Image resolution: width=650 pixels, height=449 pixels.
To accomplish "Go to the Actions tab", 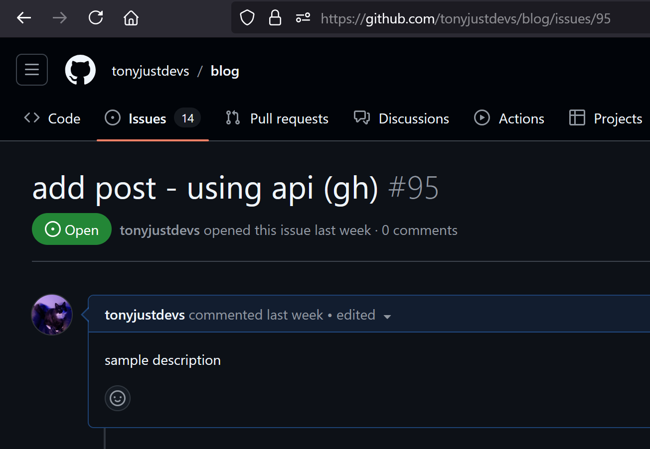I will pos(509,118).
